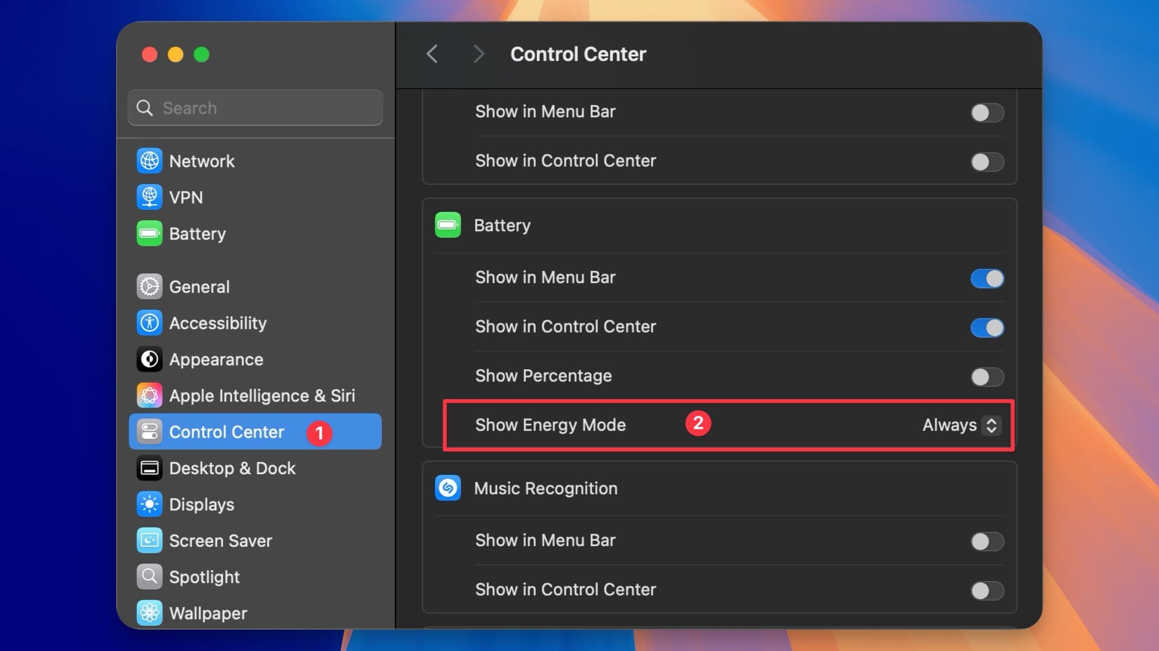Image resolution: width=1159 pixels, height=651 pixels.
Task: Click the search magnifying glass icon
Action: [145, 108]
